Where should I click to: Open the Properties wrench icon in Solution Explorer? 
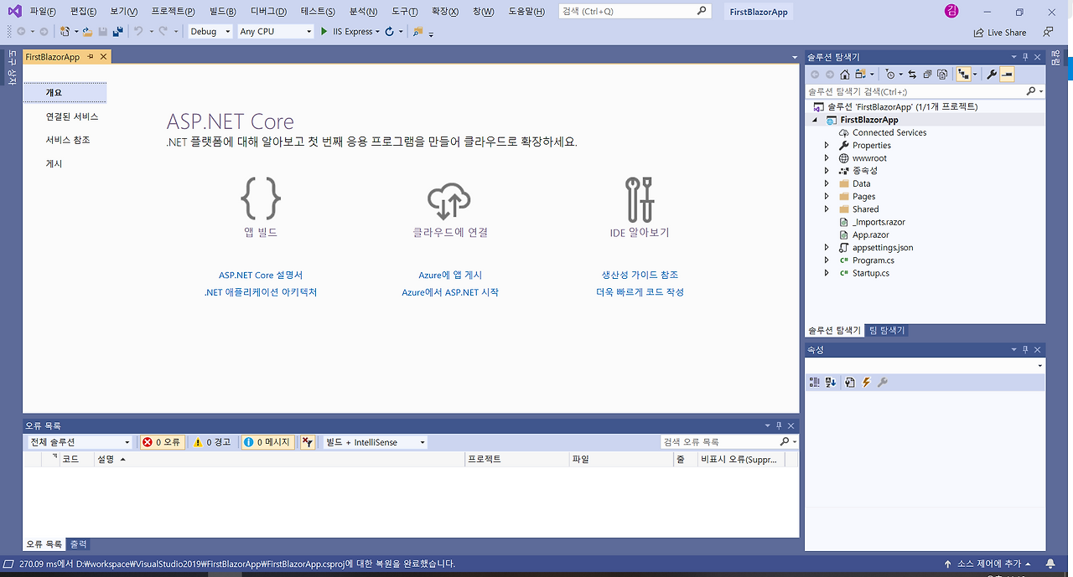click(992, 75)
